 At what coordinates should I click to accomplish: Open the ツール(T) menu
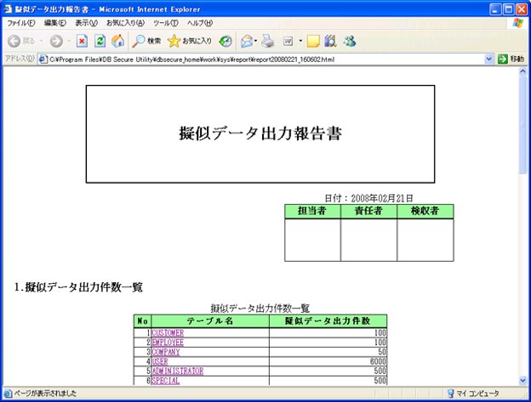coord(166,23)
